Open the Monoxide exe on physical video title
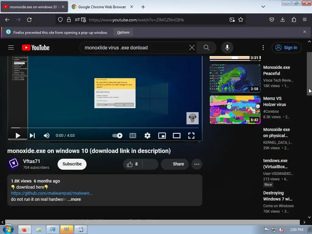Image resolution: width=312 pixels, height=234 pixels. 276,133
